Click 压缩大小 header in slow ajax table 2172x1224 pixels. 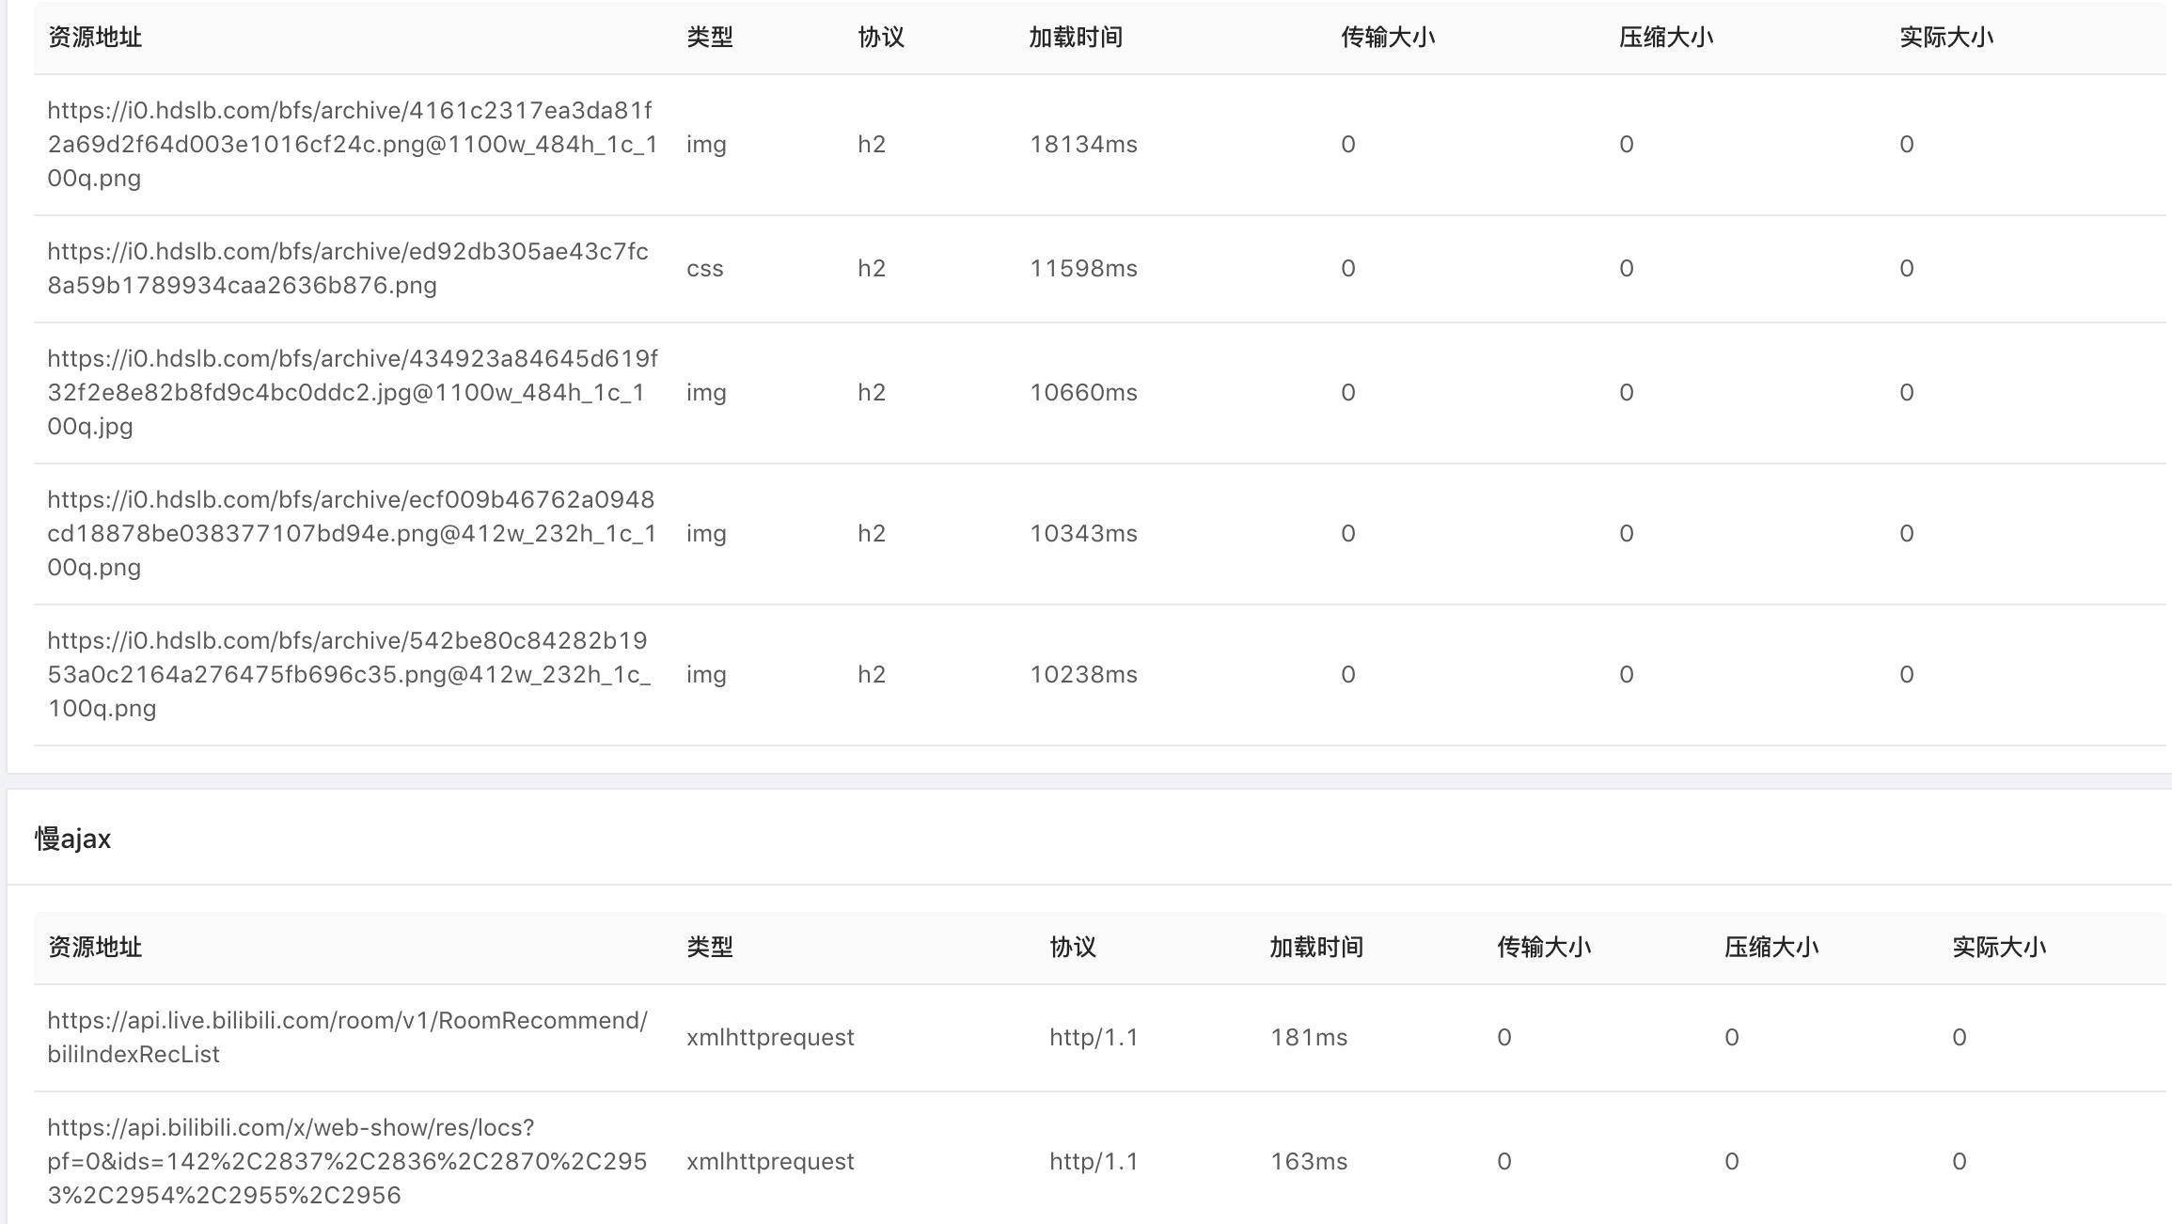(x=1771, y=947)
